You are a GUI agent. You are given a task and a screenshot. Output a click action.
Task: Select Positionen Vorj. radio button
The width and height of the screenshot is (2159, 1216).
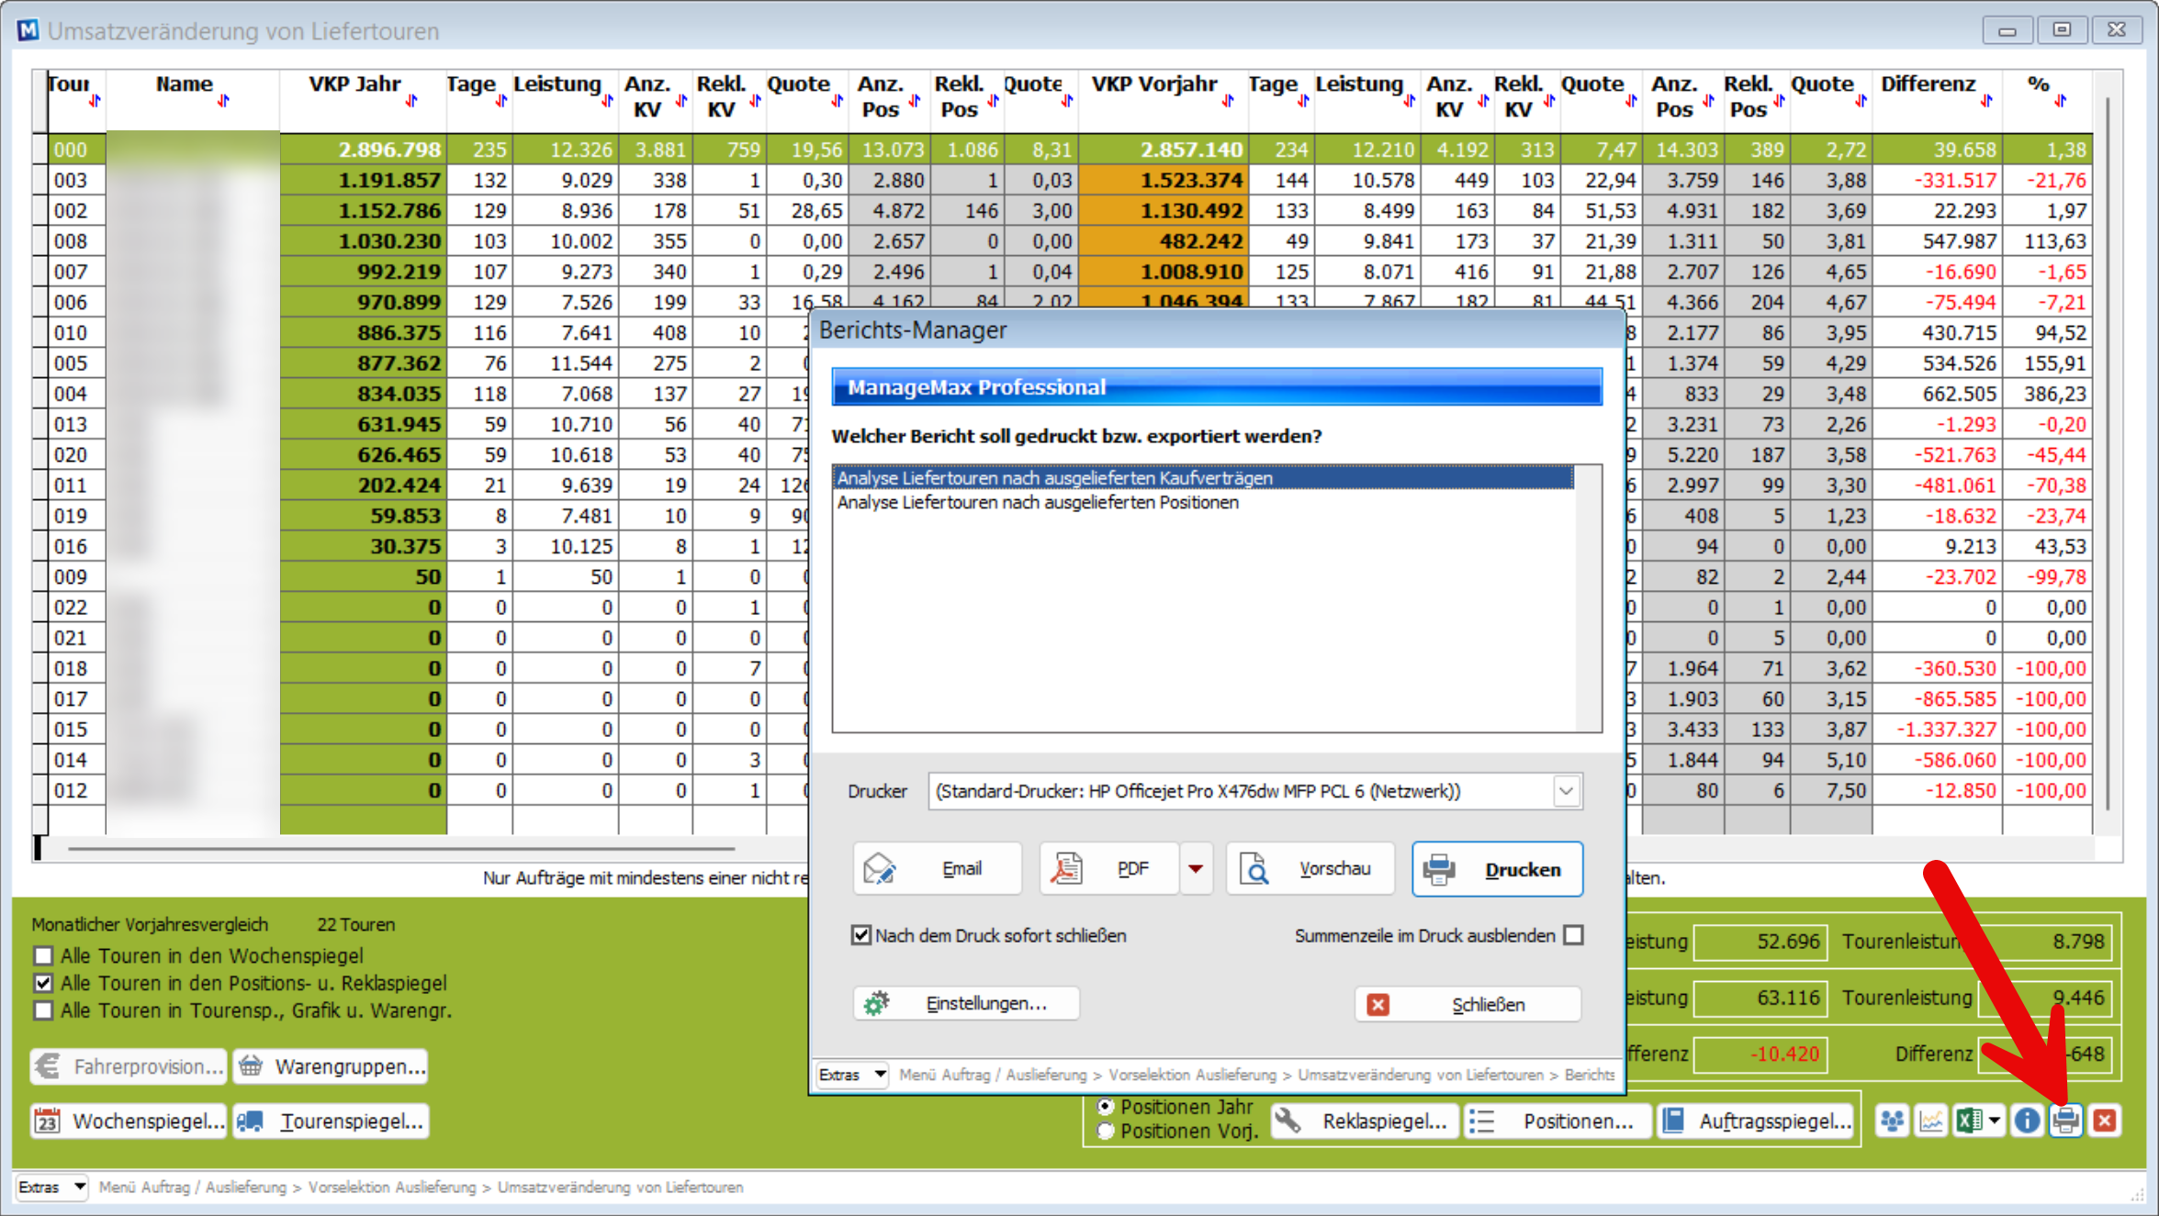1106,1131
